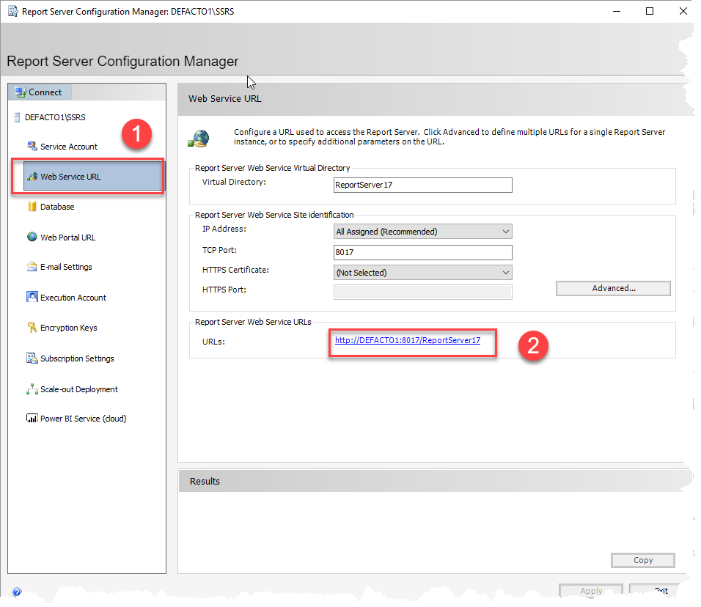Select the Encryption Keys icon

click(32, 328)
